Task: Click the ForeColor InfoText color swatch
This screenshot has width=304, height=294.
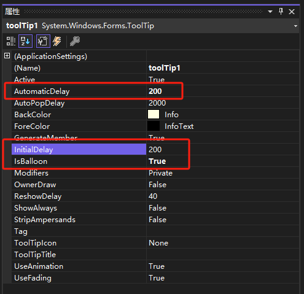Action: tap(154, 126)
